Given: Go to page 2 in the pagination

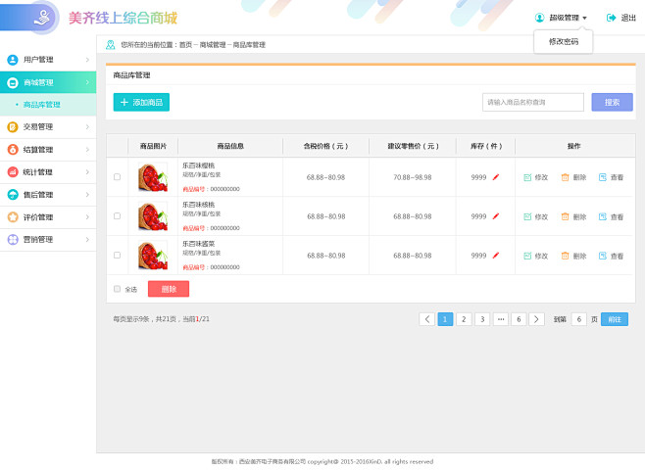Looking at the screenshot, I should [x=464, y=319].
